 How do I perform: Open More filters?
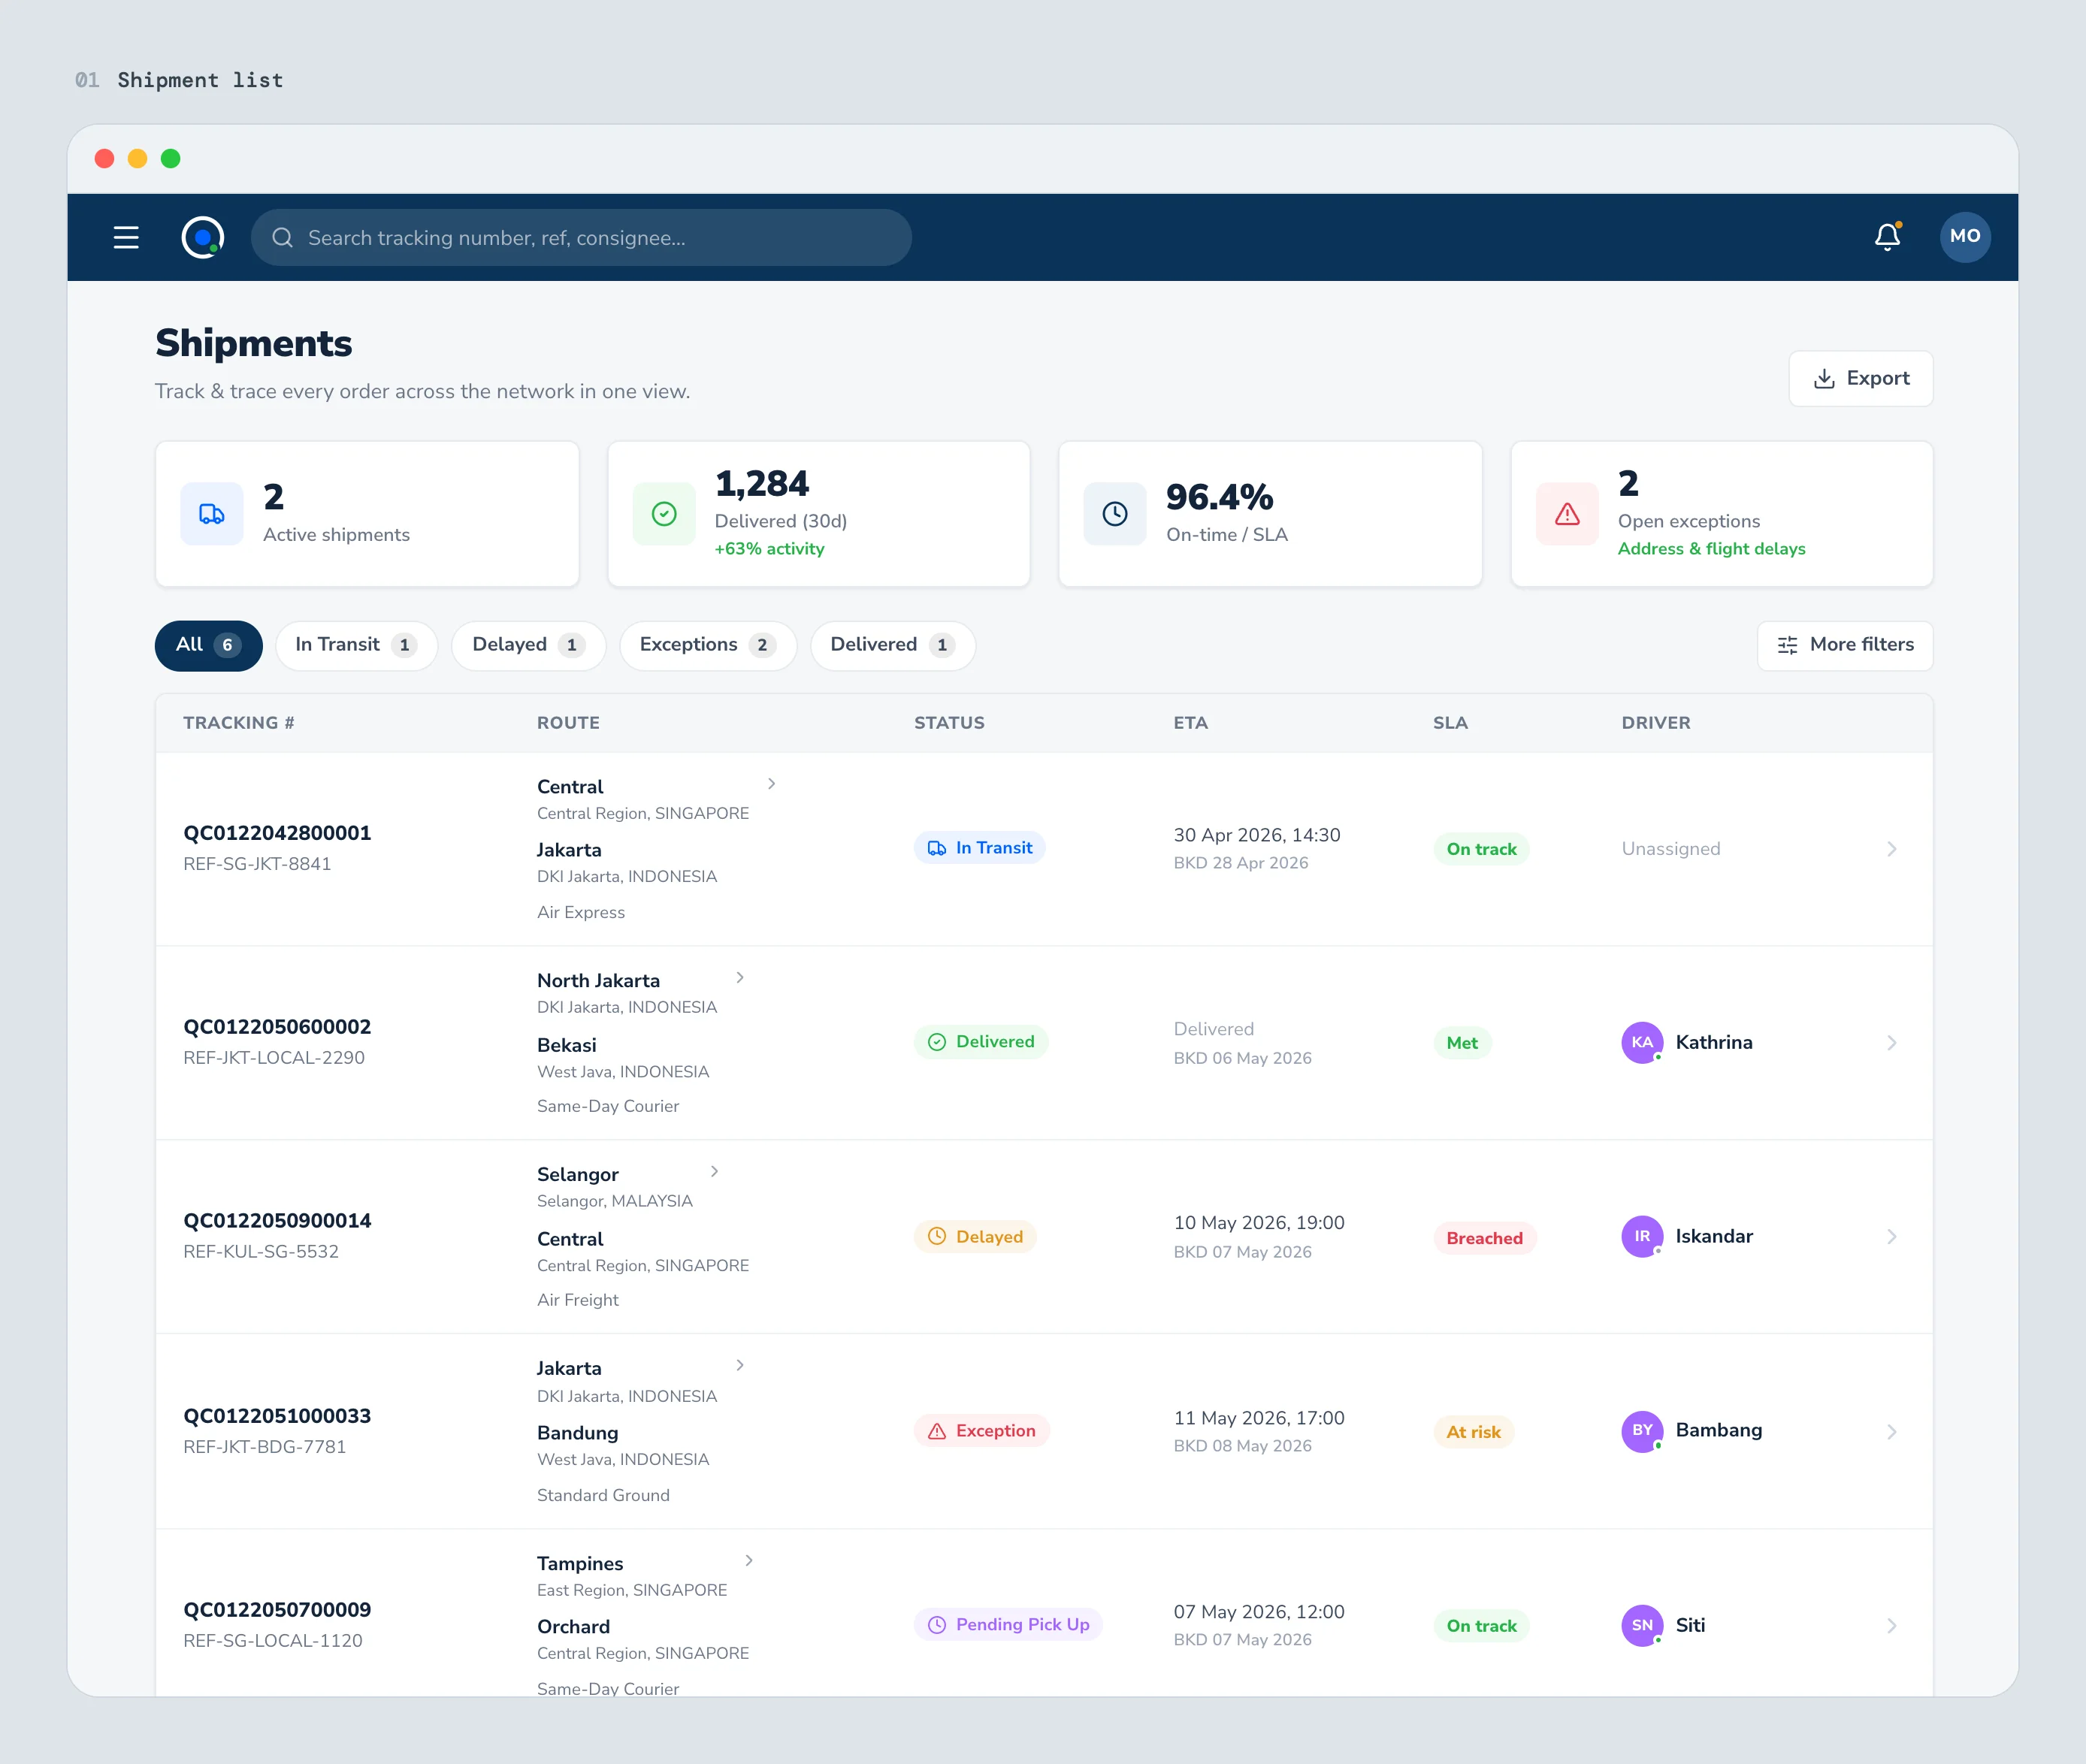1844,645
